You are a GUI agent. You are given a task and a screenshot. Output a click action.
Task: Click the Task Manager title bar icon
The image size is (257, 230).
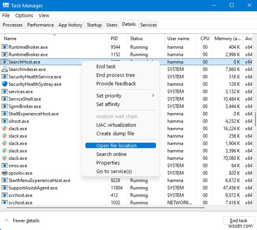click(6, 5)
